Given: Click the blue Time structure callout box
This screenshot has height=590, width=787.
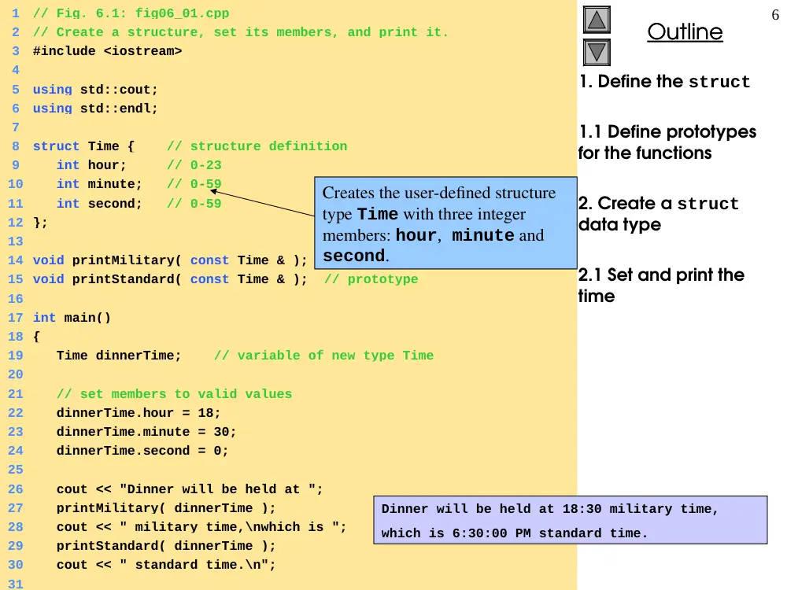Looking at the screenshot, I should pos(445,223).
